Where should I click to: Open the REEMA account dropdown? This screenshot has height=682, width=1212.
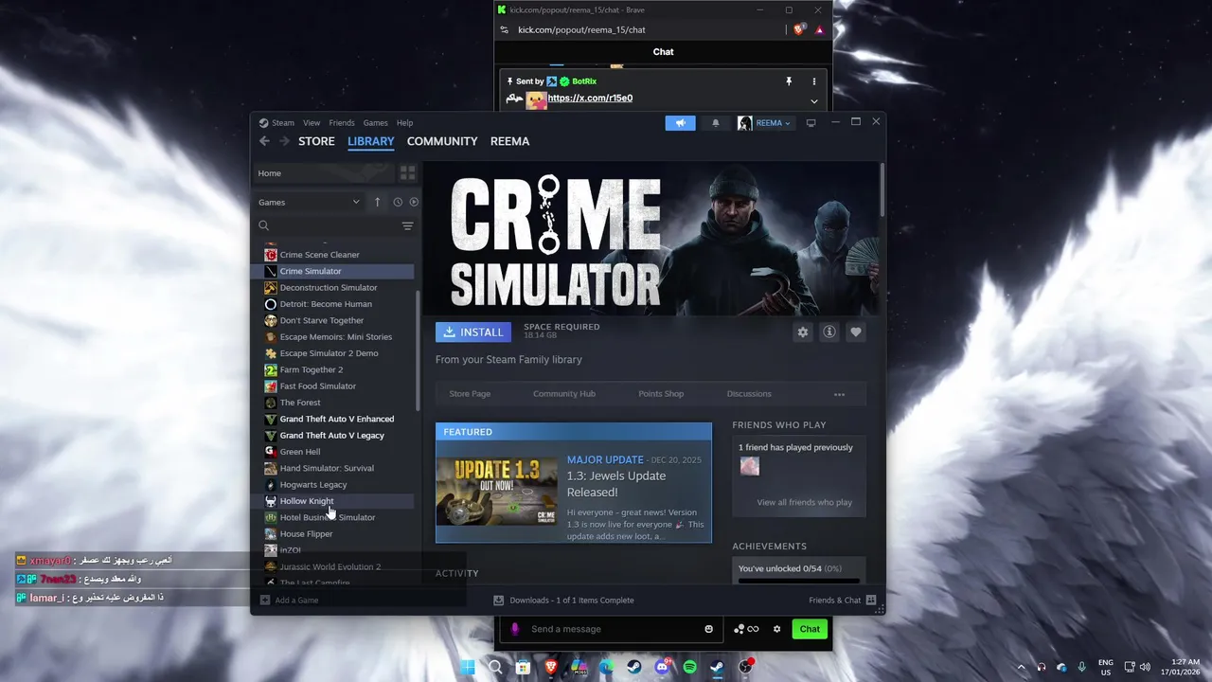coord(764,123)
